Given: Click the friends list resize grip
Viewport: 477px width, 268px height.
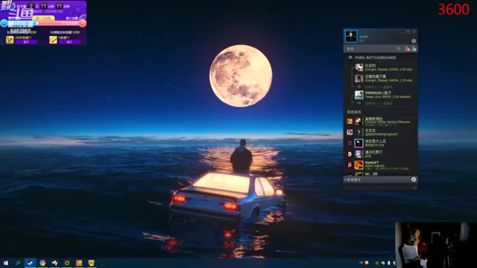Looking at the screenshot, I should (x=414, y=188).
